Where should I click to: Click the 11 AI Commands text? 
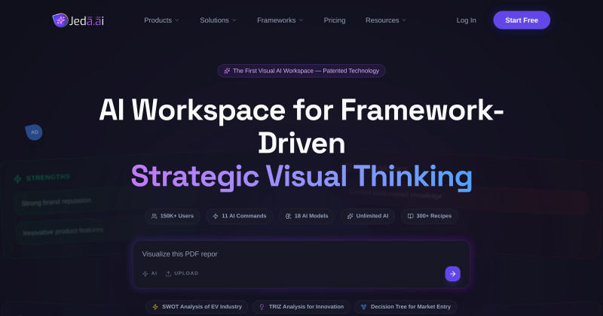[243, 216]
